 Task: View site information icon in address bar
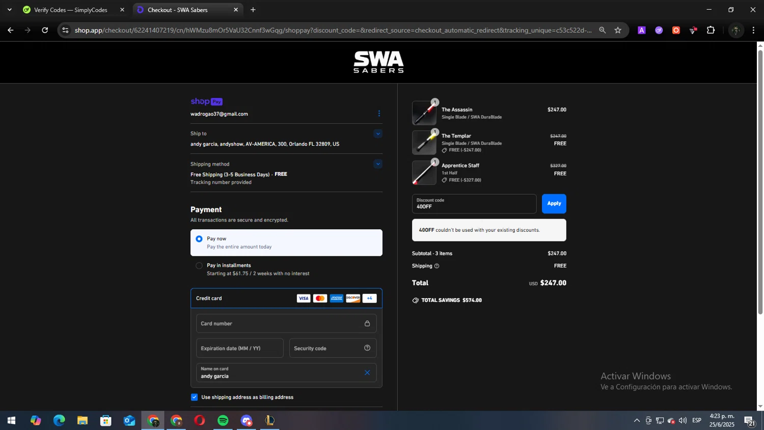tap(65, 30)
